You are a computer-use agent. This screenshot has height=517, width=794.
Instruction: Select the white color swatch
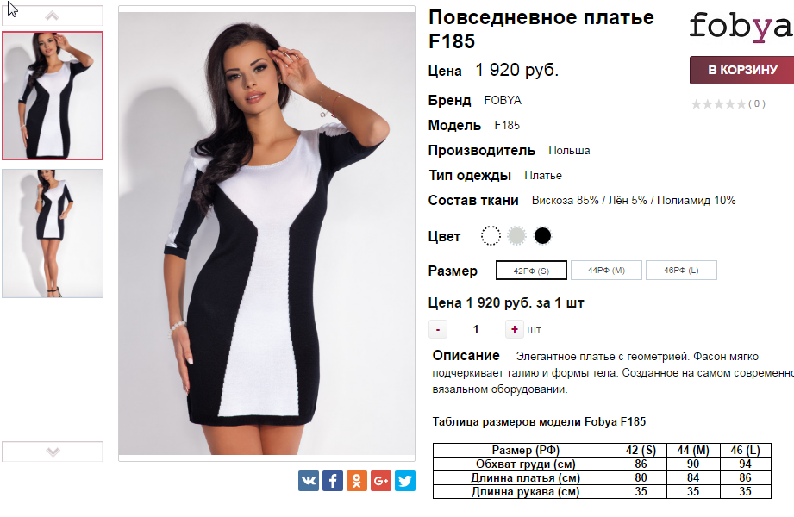491,236
